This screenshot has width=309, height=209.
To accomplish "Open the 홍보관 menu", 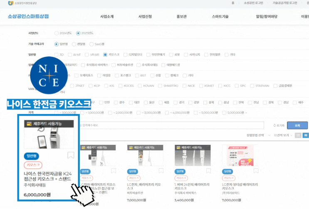I will (181, 17).
